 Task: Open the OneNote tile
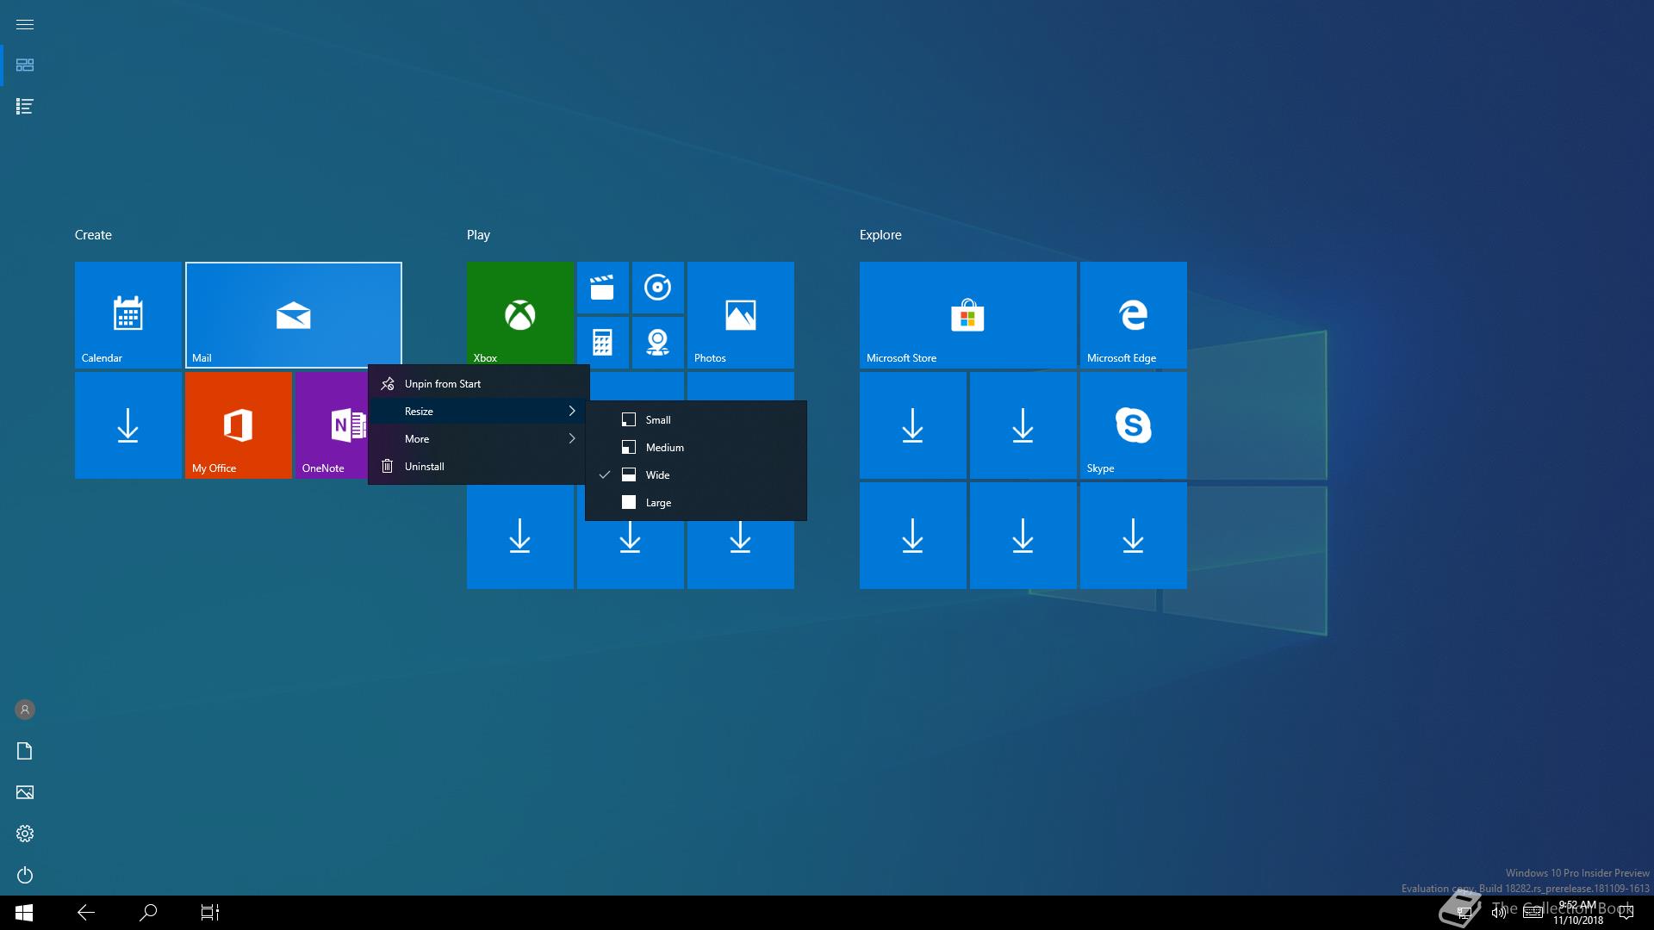[x=332, y=425]
